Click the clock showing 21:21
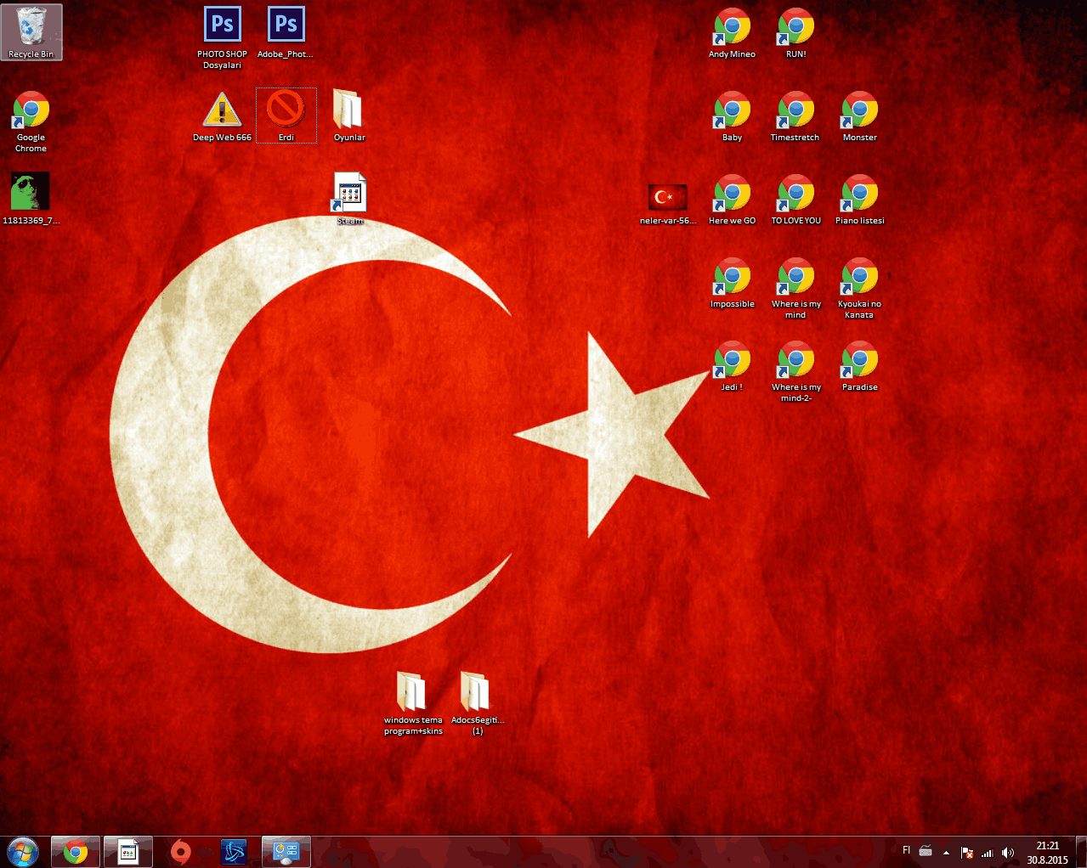Image resolution: width=1087 pixels, height=868 pixels. pos(1047,852)
